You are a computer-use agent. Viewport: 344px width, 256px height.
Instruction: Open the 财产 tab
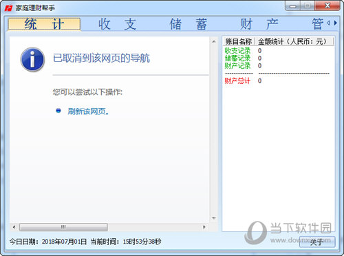259,24
